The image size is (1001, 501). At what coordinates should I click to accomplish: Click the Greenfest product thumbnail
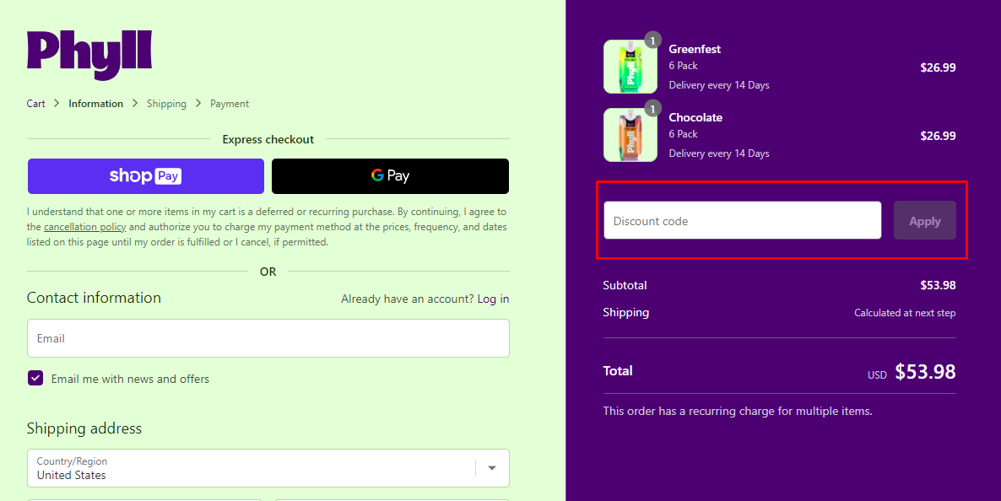(x=630, y=67)
